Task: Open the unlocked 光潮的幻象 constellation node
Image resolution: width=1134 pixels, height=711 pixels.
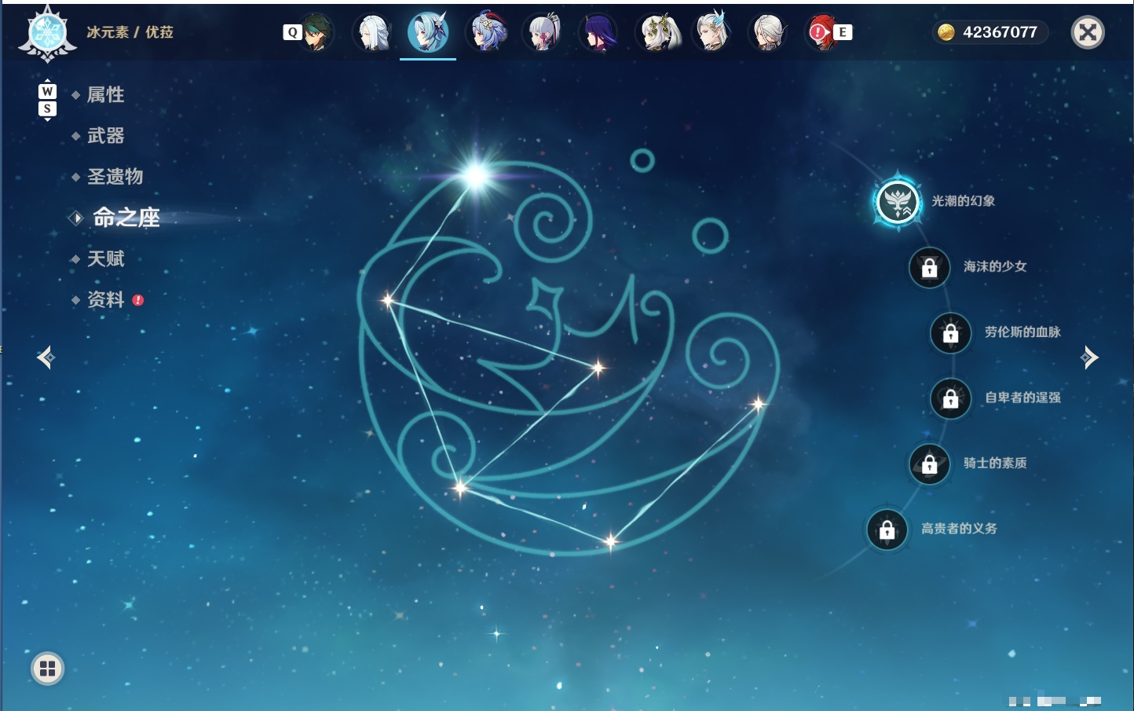Action: [x=897, y=202]
